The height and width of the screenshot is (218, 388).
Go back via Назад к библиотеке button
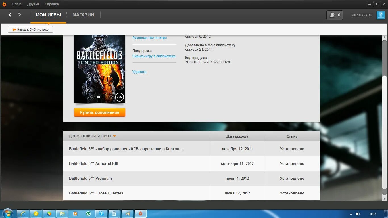coord(30,30)
